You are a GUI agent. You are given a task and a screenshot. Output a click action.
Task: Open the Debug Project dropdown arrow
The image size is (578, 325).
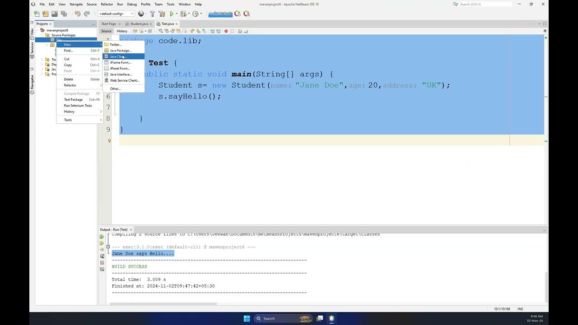click(189, 14)
